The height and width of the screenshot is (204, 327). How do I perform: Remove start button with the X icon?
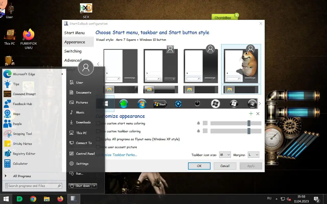[x=258, y=114]
